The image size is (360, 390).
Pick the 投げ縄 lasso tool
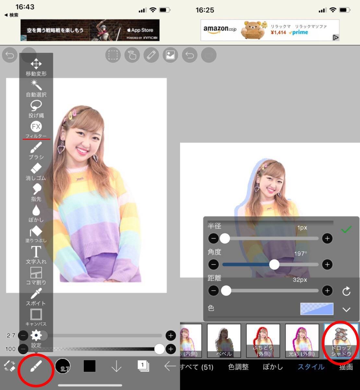(36, 108)
